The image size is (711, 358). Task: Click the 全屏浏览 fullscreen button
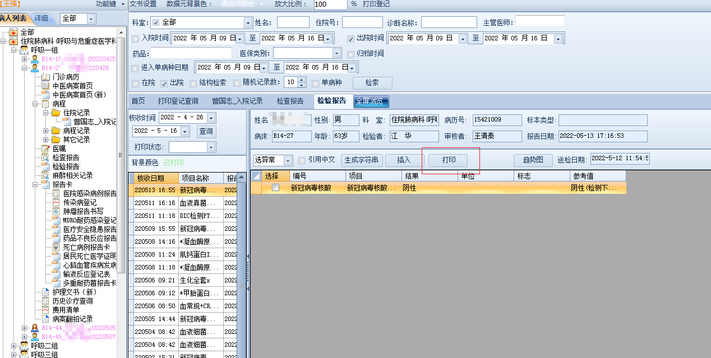coord(372,101)
